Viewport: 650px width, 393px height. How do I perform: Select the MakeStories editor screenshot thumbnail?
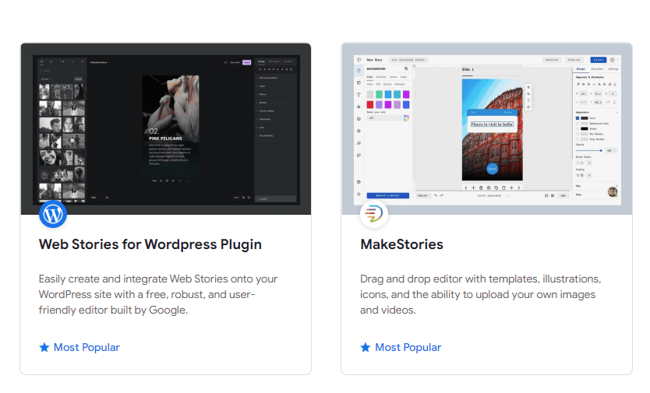(487, 128)
